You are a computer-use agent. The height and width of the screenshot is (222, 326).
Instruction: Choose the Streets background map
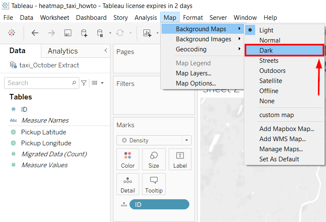[284, 60]
